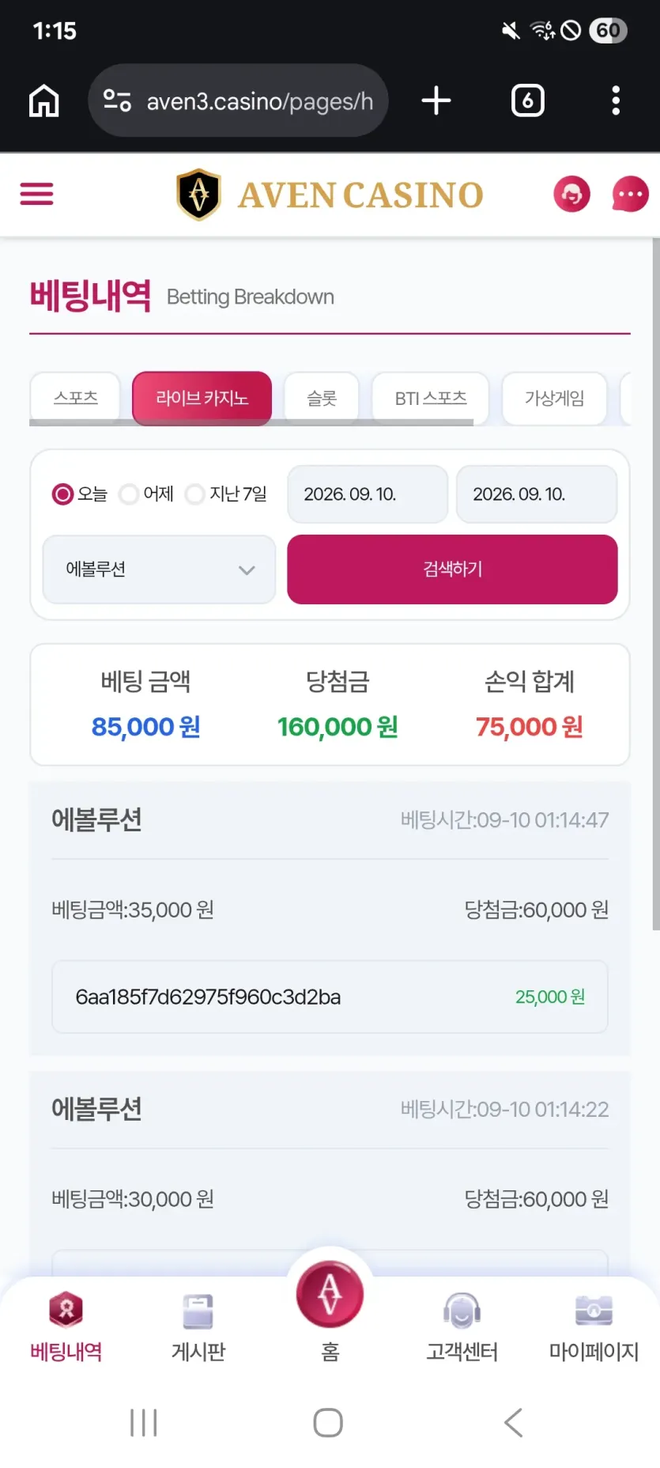Open the browser tab switcher showing 6
Screen dimensions: 660x1468
click(x=527, y=100)
